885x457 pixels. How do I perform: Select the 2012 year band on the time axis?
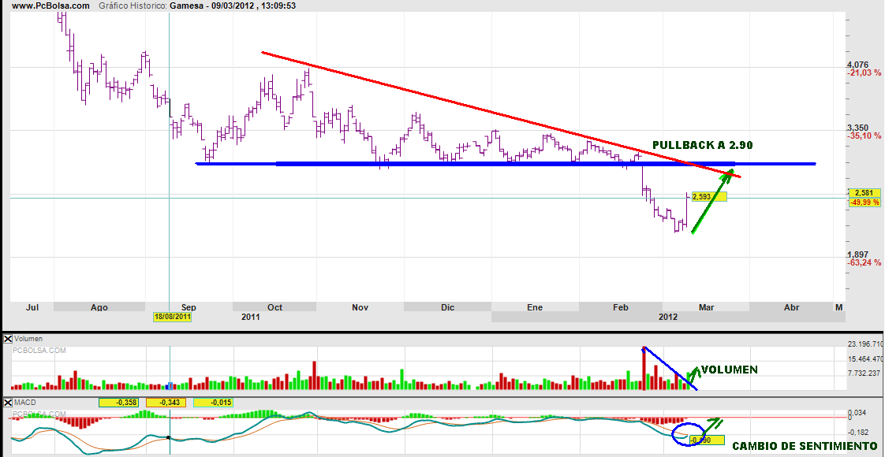(x=667, y=317)
